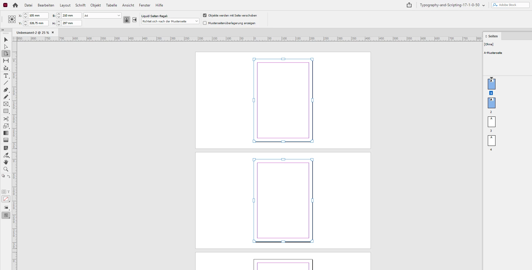This screenshot has height=270, width=532.
Task: Toggle formatting affects text
Action: click(9, 192)
